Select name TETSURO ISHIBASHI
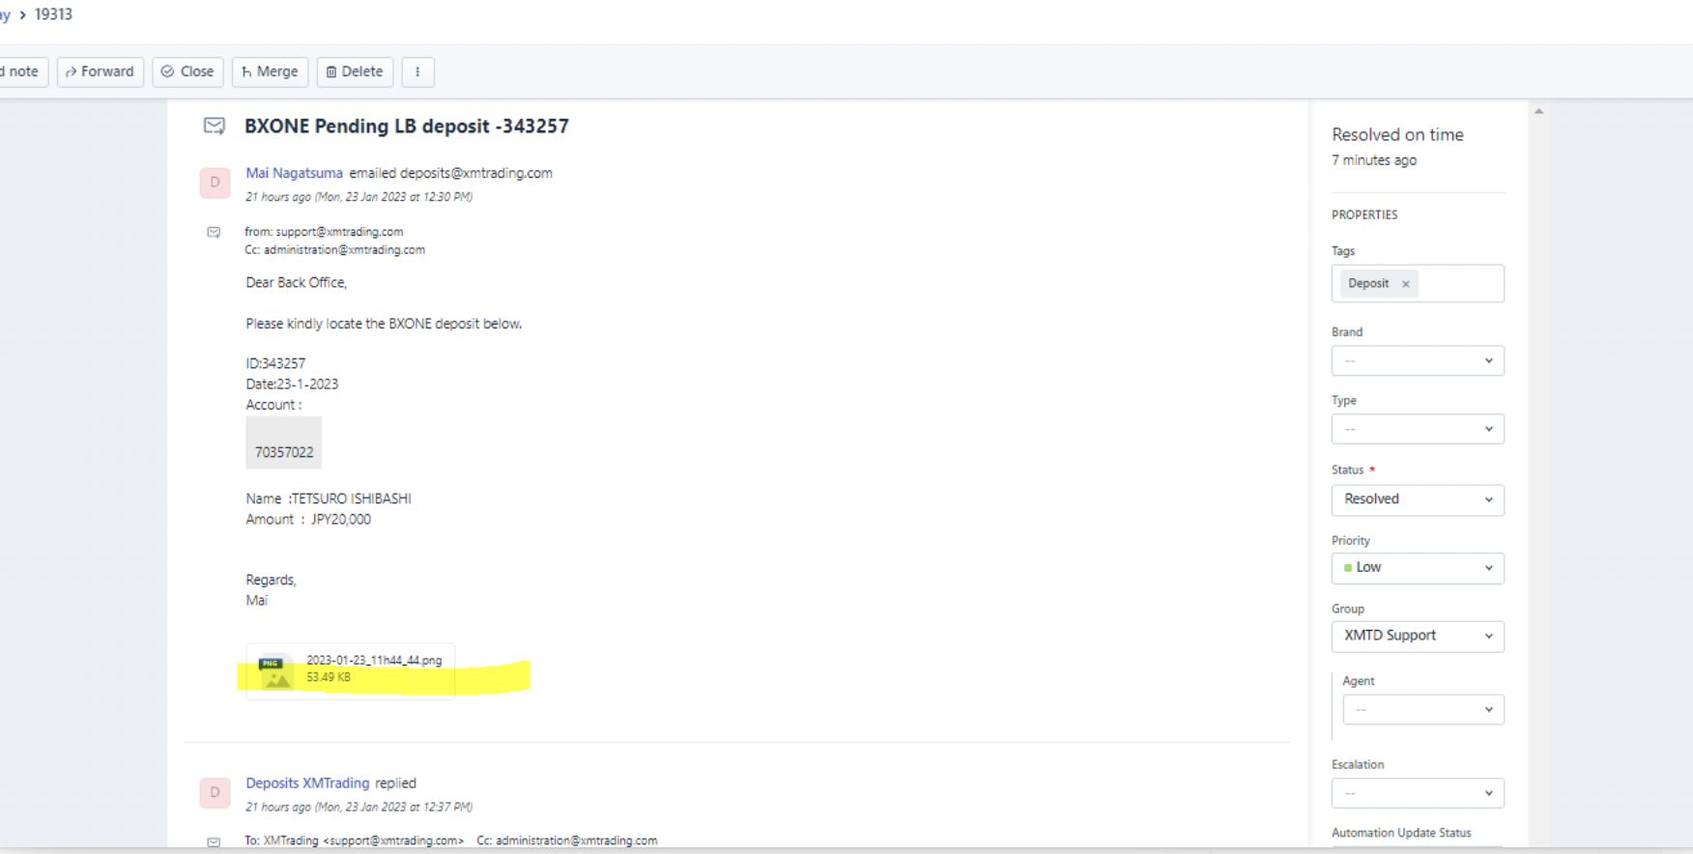 click(351, 498)
